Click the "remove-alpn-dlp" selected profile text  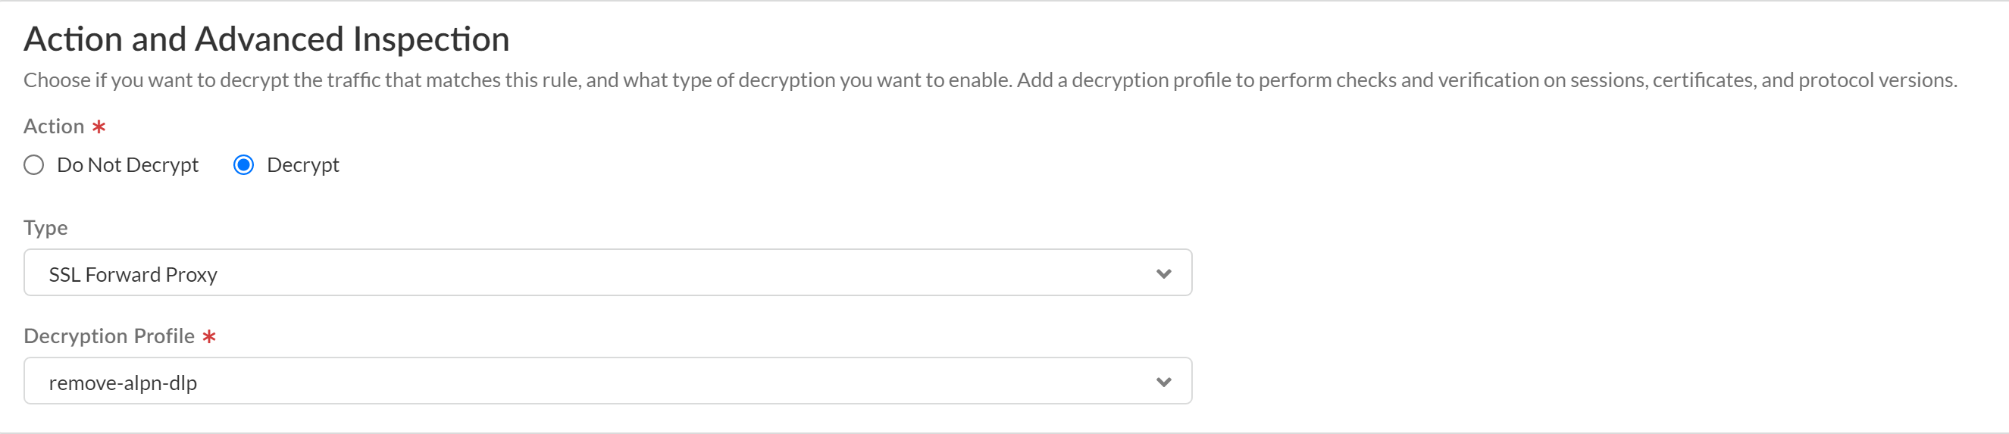tap(123, 382)
